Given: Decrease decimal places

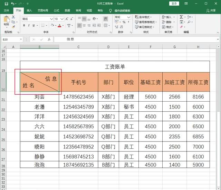Looking at the screenshot, I should [122, 27].
